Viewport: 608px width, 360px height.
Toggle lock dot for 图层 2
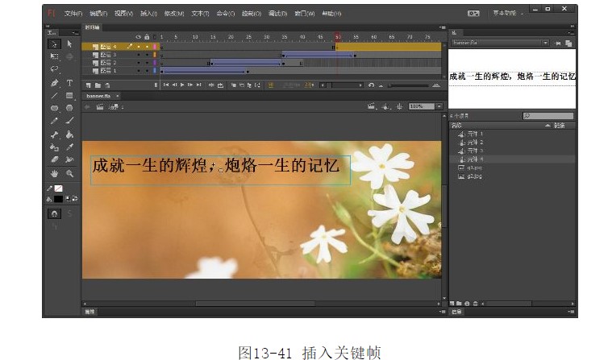146,63
